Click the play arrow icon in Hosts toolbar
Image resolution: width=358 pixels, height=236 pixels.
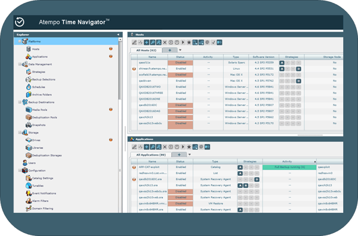point(183,42)
